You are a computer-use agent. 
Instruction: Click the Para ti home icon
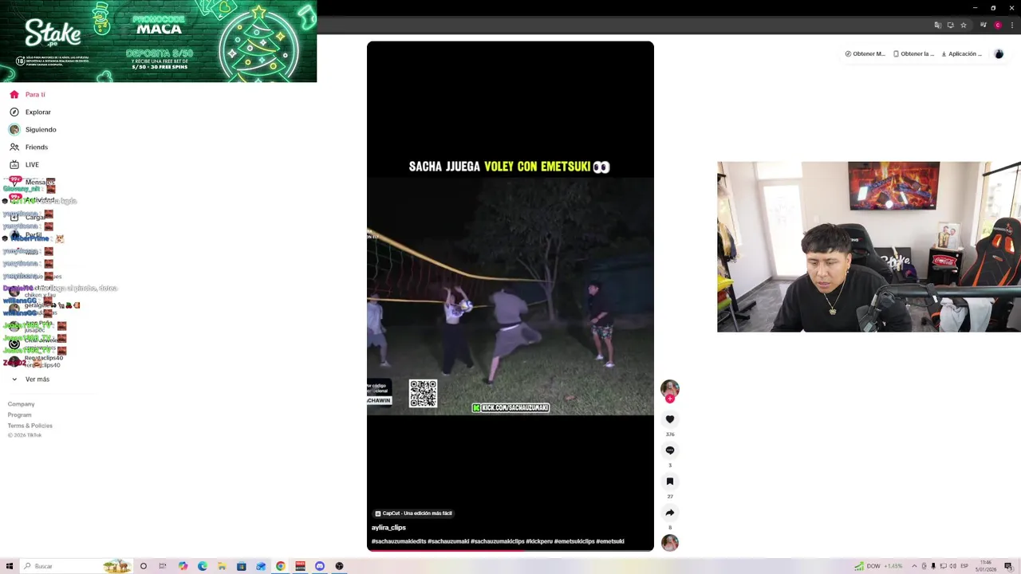[x=14, y=94]
